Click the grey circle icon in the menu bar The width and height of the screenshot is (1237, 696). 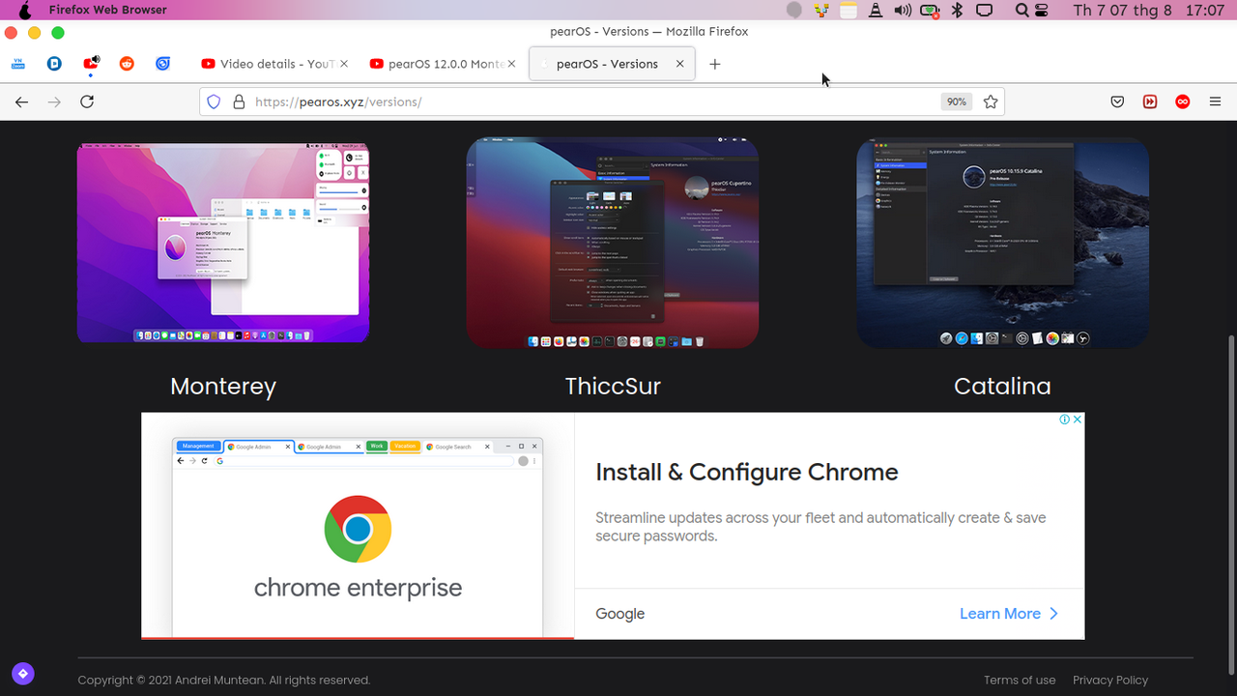794,10
